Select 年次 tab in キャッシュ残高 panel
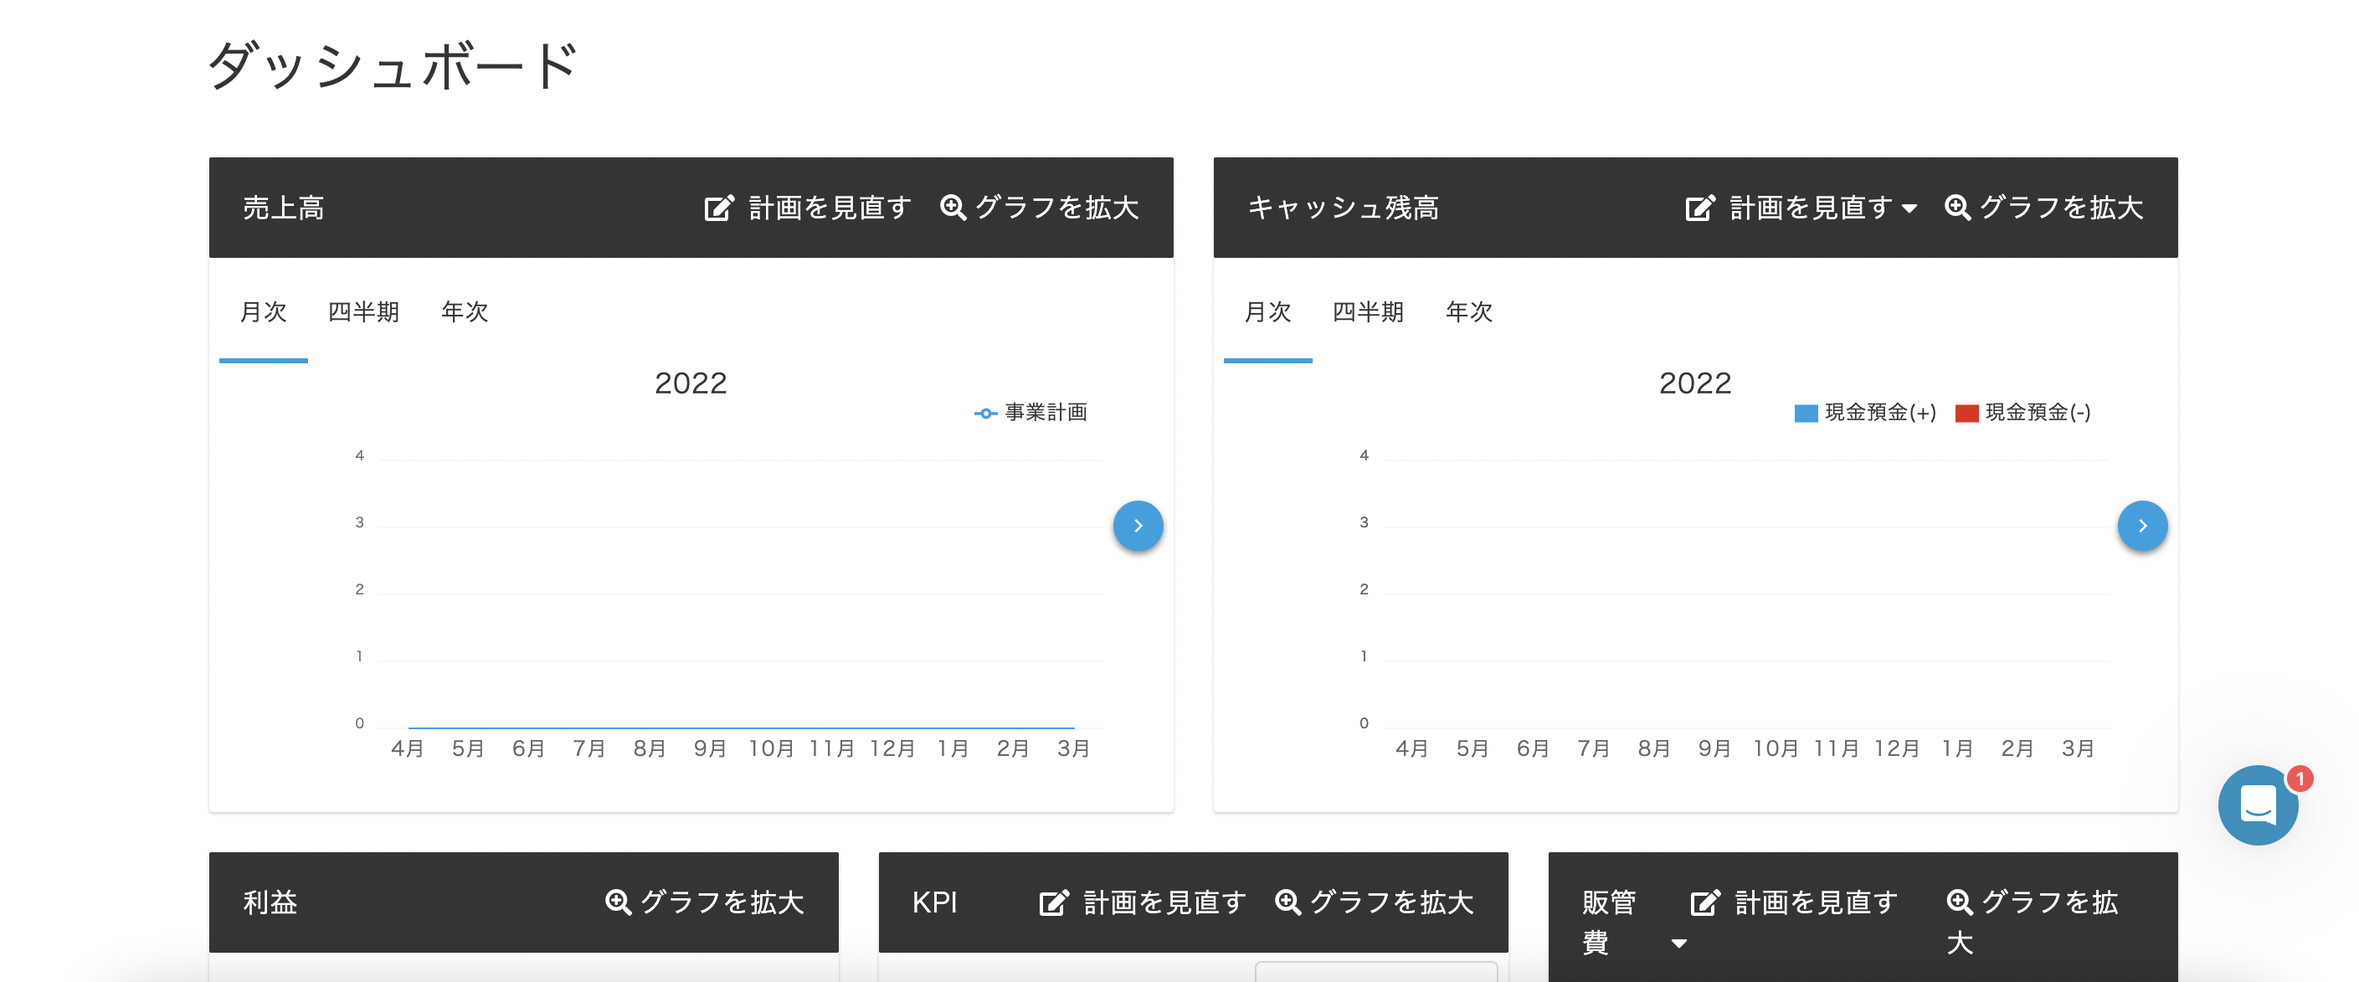Image resolution: width=2359 pixels, height=982 pixels. click(1469, 312)
